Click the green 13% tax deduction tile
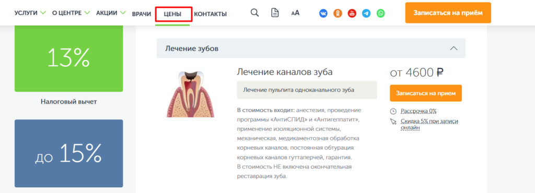This screenshot has width=535, height=193. (x=68, y=58)
